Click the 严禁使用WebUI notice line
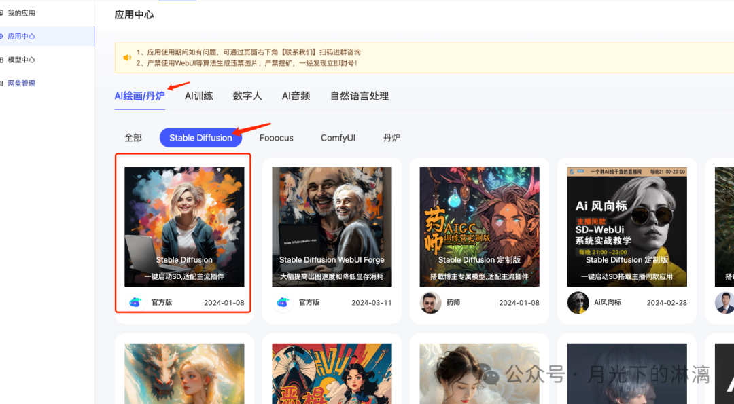Screen dimensions: 734x404 point(247,63)
